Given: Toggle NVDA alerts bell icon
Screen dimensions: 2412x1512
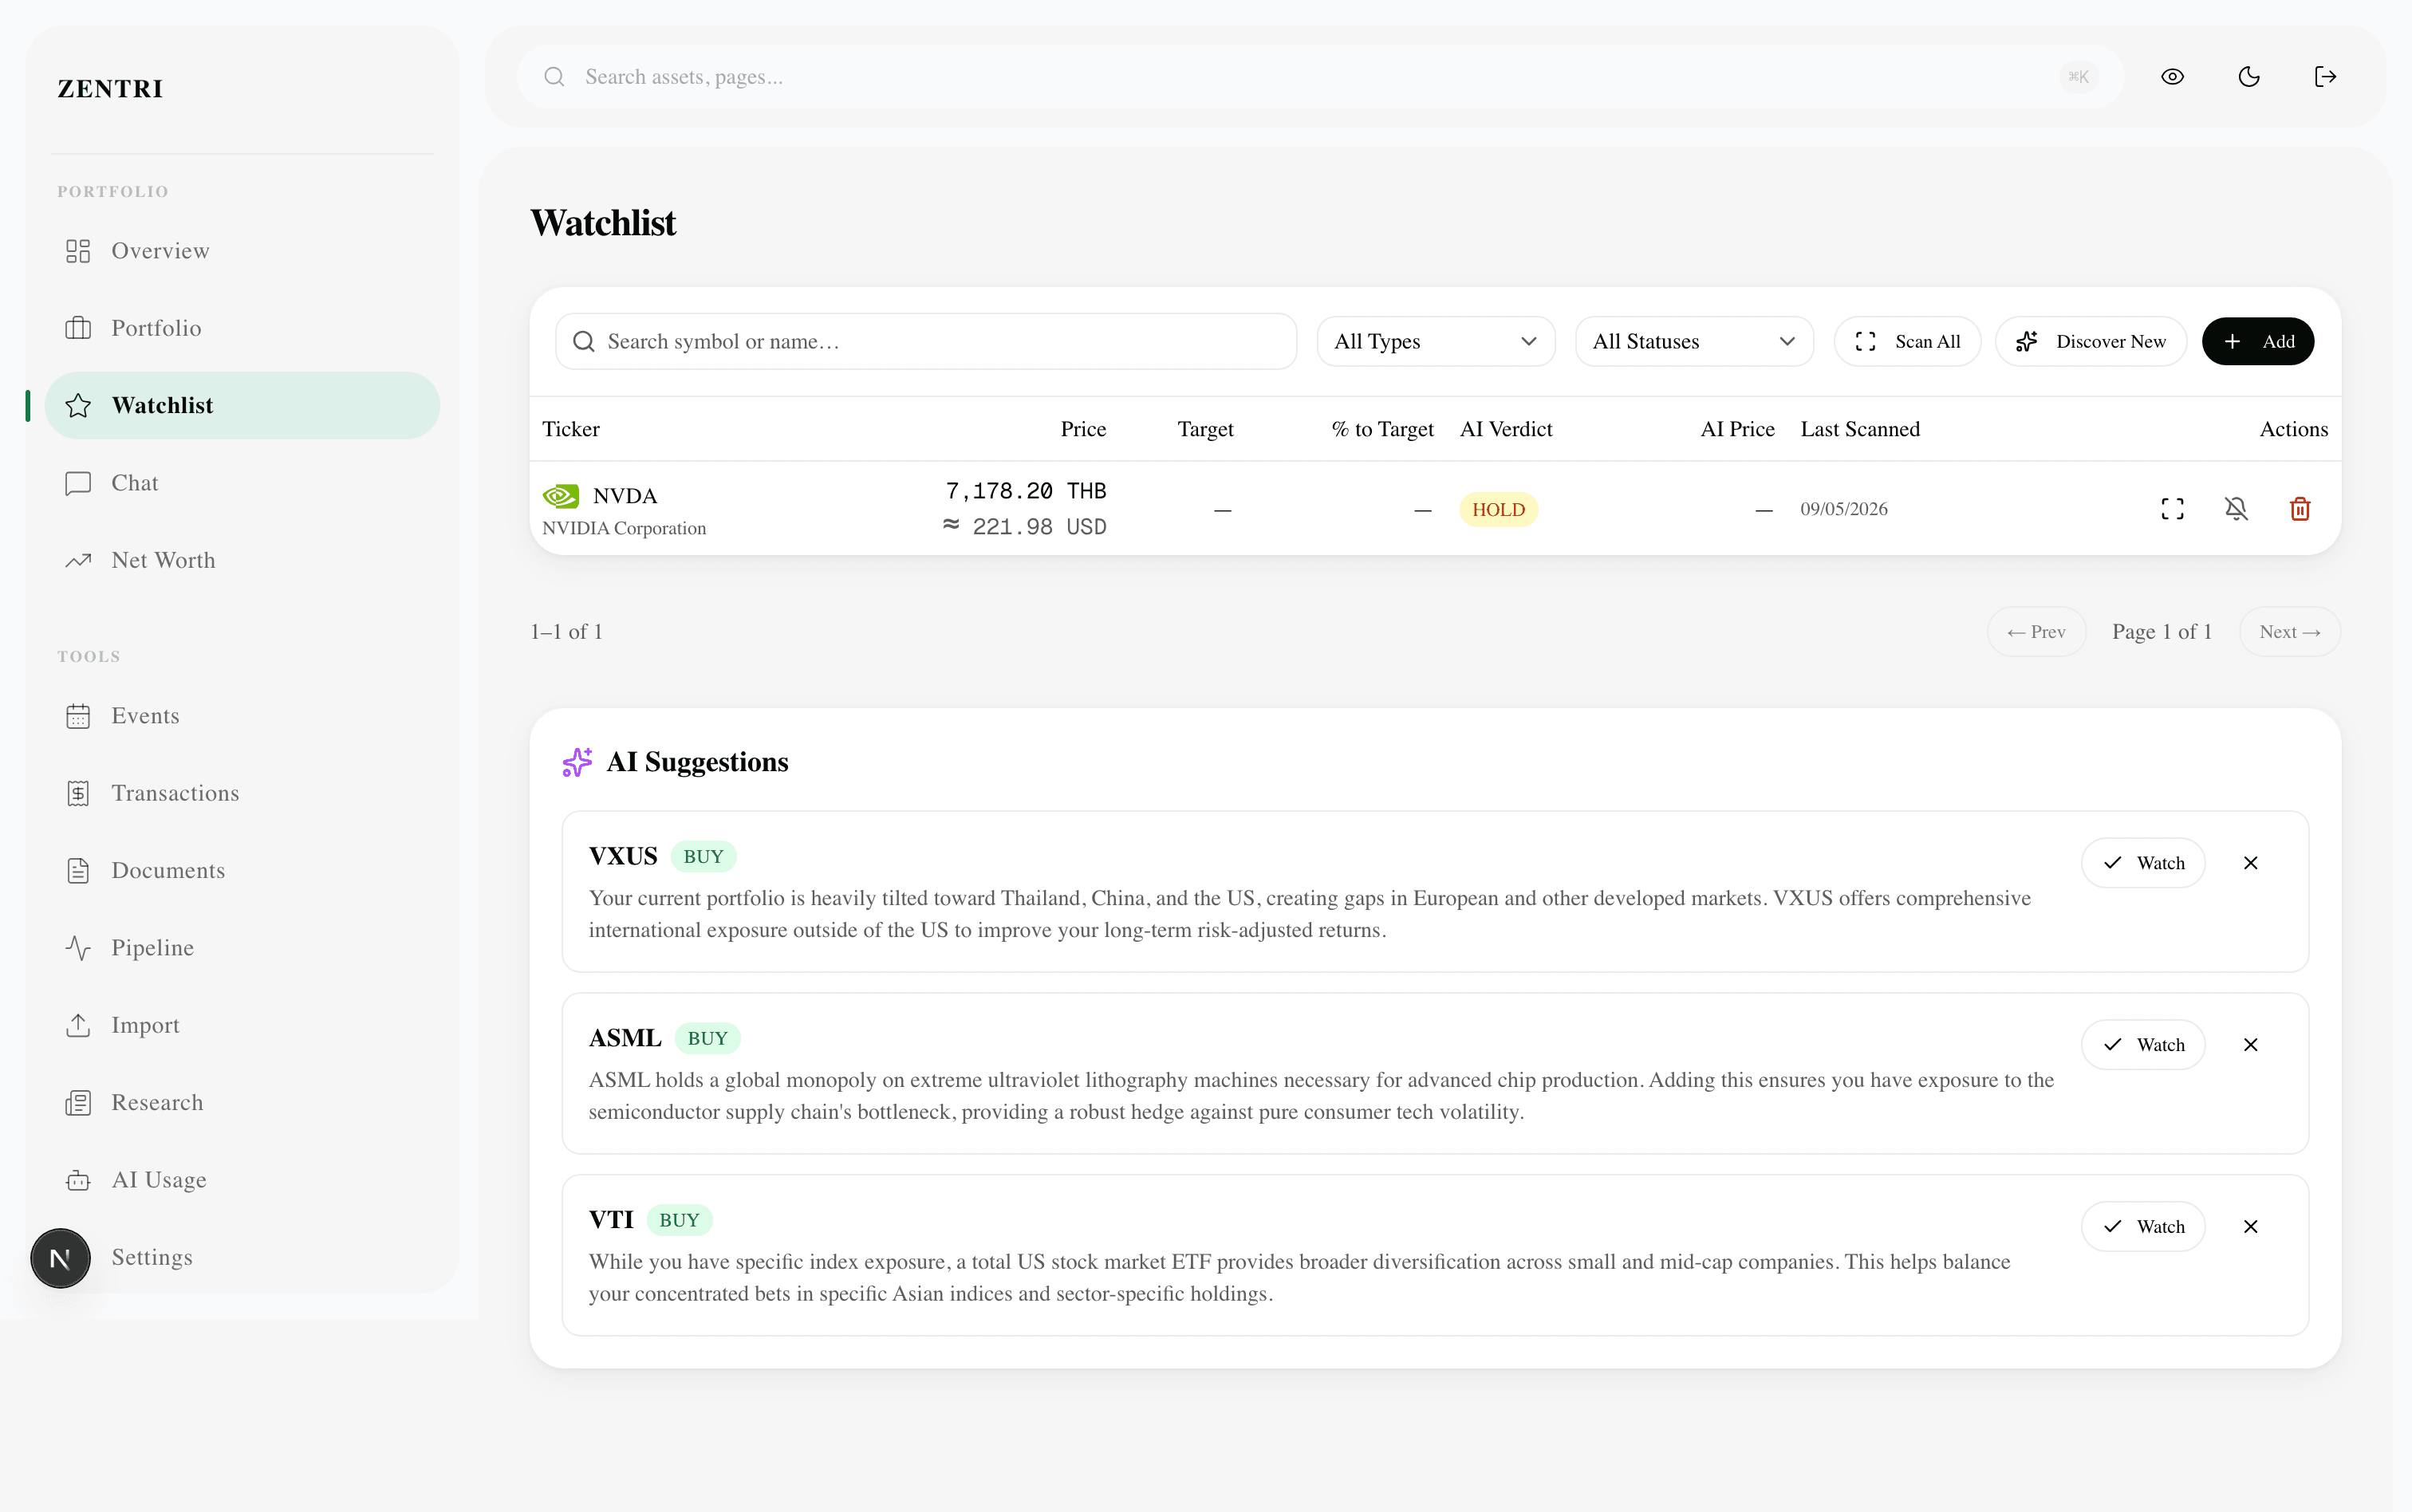Looking at the screenshot, I should point(2236,509).
